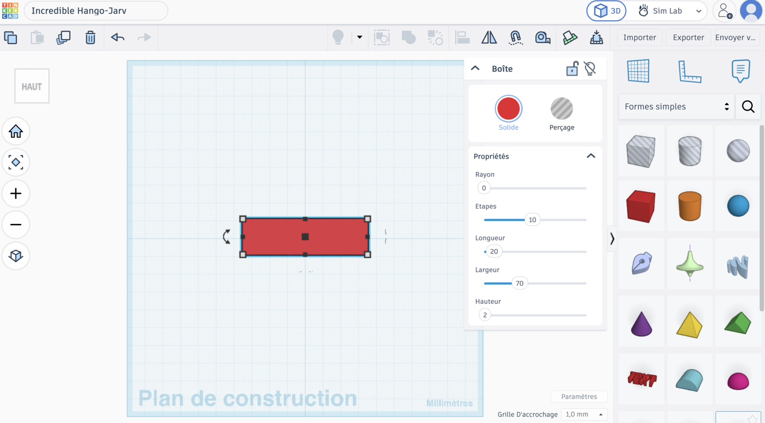Pick the red box shape

pyautogui.click(x=641, y=206)
